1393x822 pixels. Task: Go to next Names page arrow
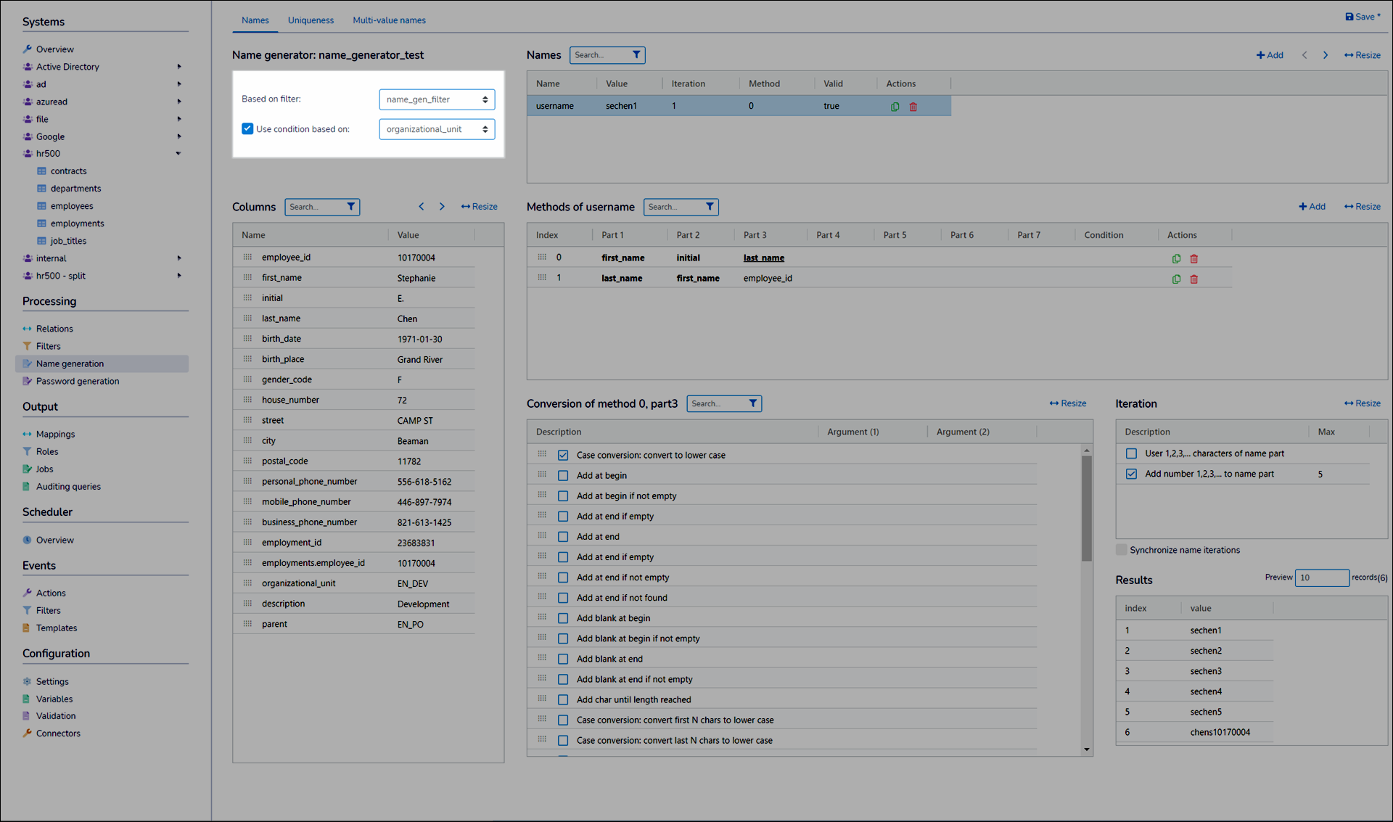pos(1325,55)
